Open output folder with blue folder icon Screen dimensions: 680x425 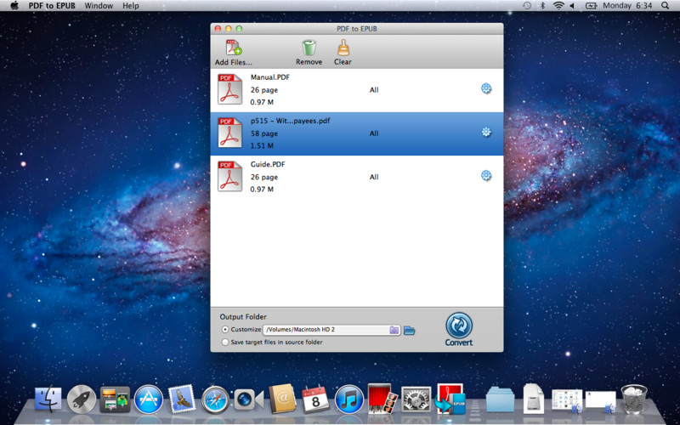point(409,331)
